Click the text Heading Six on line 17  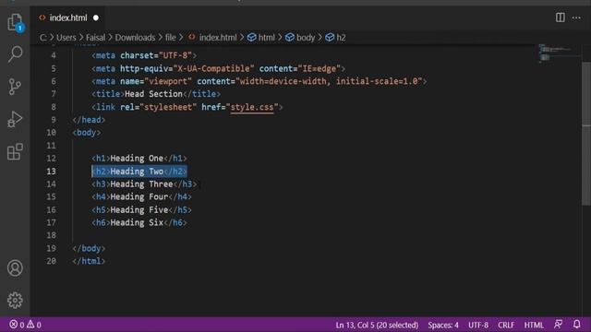tap(137, 222)
